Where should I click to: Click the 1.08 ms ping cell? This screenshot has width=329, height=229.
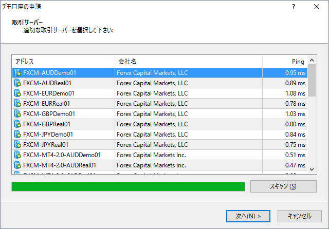[x=285, y=93]
